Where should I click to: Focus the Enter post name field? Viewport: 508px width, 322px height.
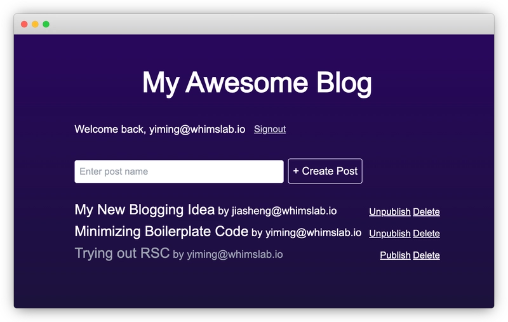tap(178, 171)
